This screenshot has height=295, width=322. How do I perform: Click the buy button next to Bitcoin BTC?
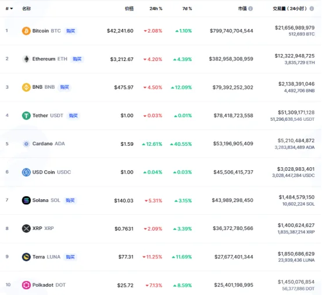71,31
